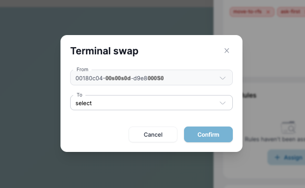Click the plus icon on Assign

click(277, 158)
